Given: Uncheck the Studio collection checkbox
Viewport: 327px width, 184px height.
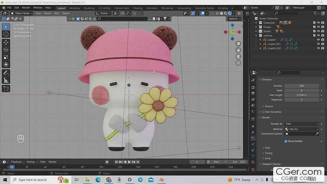Looking at the screenshot, I should (314, 31).
